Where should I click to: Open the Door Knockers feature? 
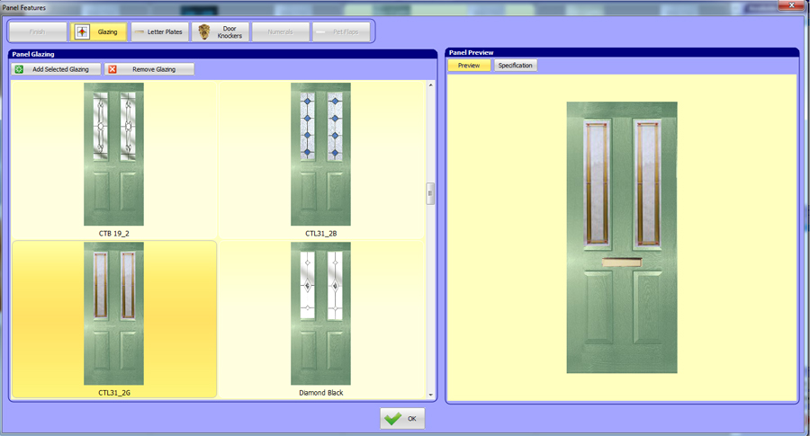point(220,32)
